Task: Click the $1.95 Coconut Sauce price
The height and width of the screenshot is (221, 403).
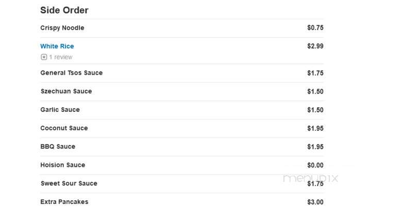Action: [315, 128]
